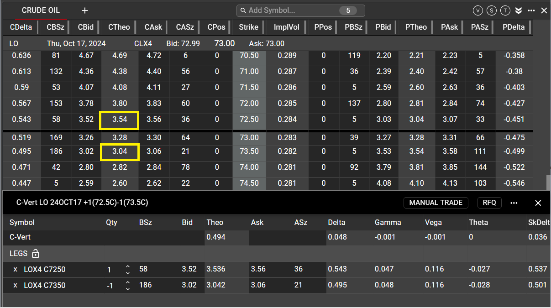Click the RFQ button
The width and height of the screenshot is (551, 308).
[x=489, y=203]
